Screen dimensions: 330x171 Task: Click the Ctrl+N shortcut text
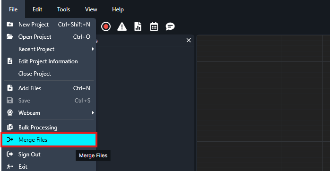(x=82, y=88)
